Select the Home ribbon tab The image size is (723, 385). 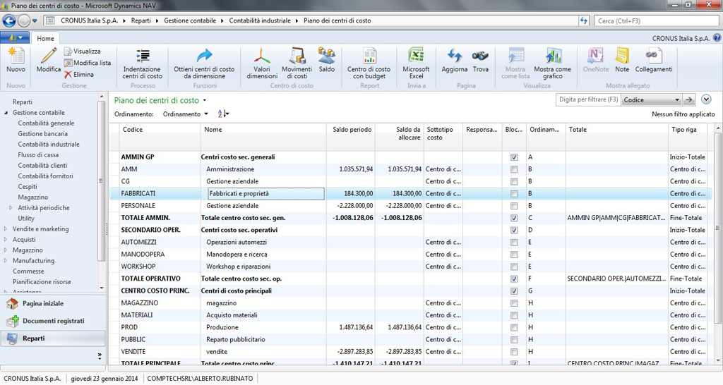point(45,38)
